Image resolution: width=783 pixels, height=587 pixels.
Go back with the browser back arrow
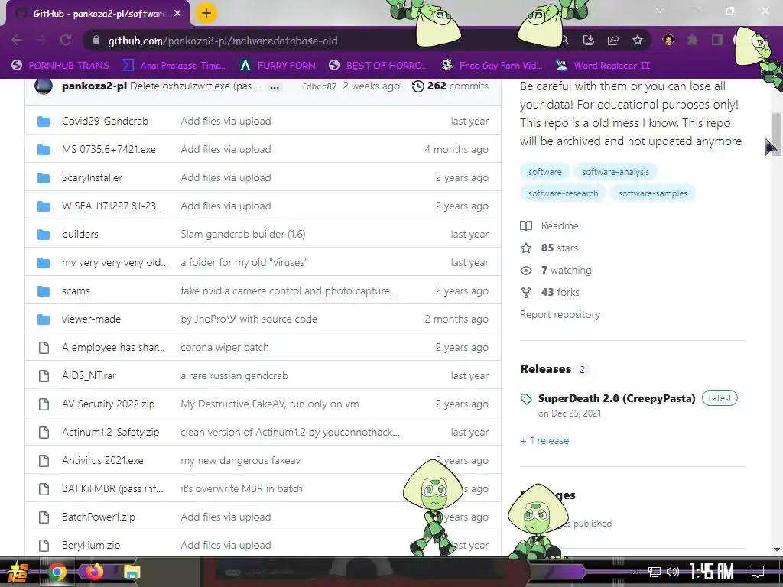(x=17, y=40)
